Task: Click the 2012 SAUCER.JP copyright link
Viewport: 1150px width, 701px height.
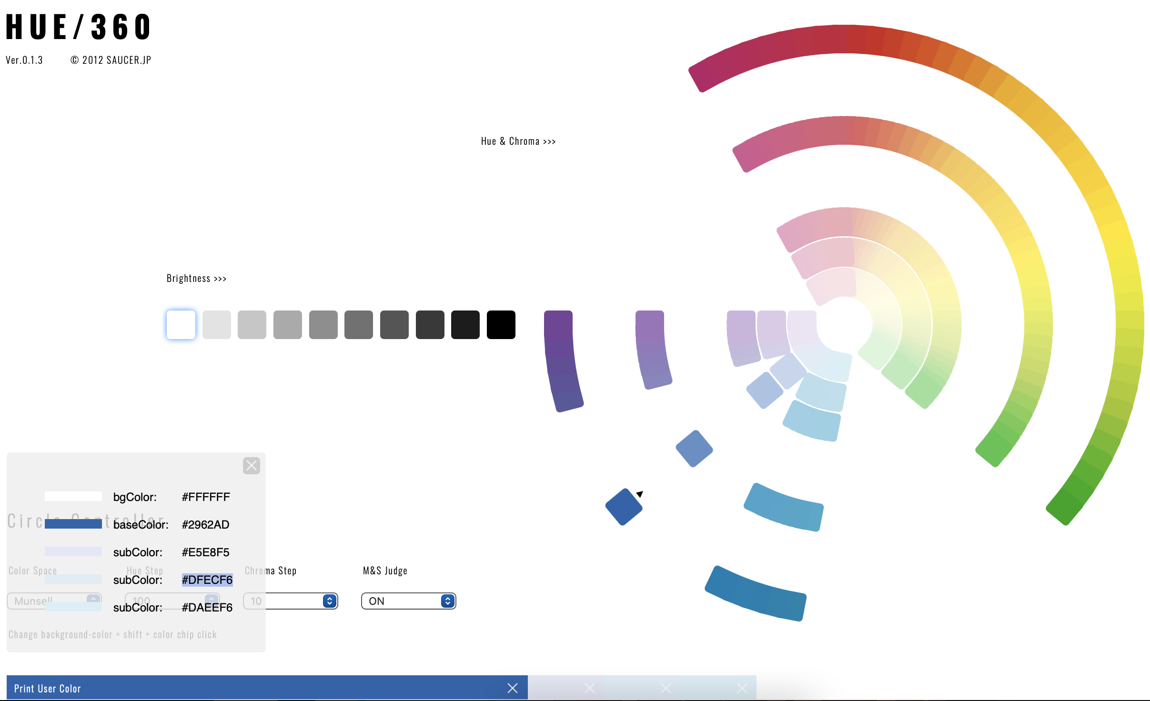Action: tap(111, 60)
